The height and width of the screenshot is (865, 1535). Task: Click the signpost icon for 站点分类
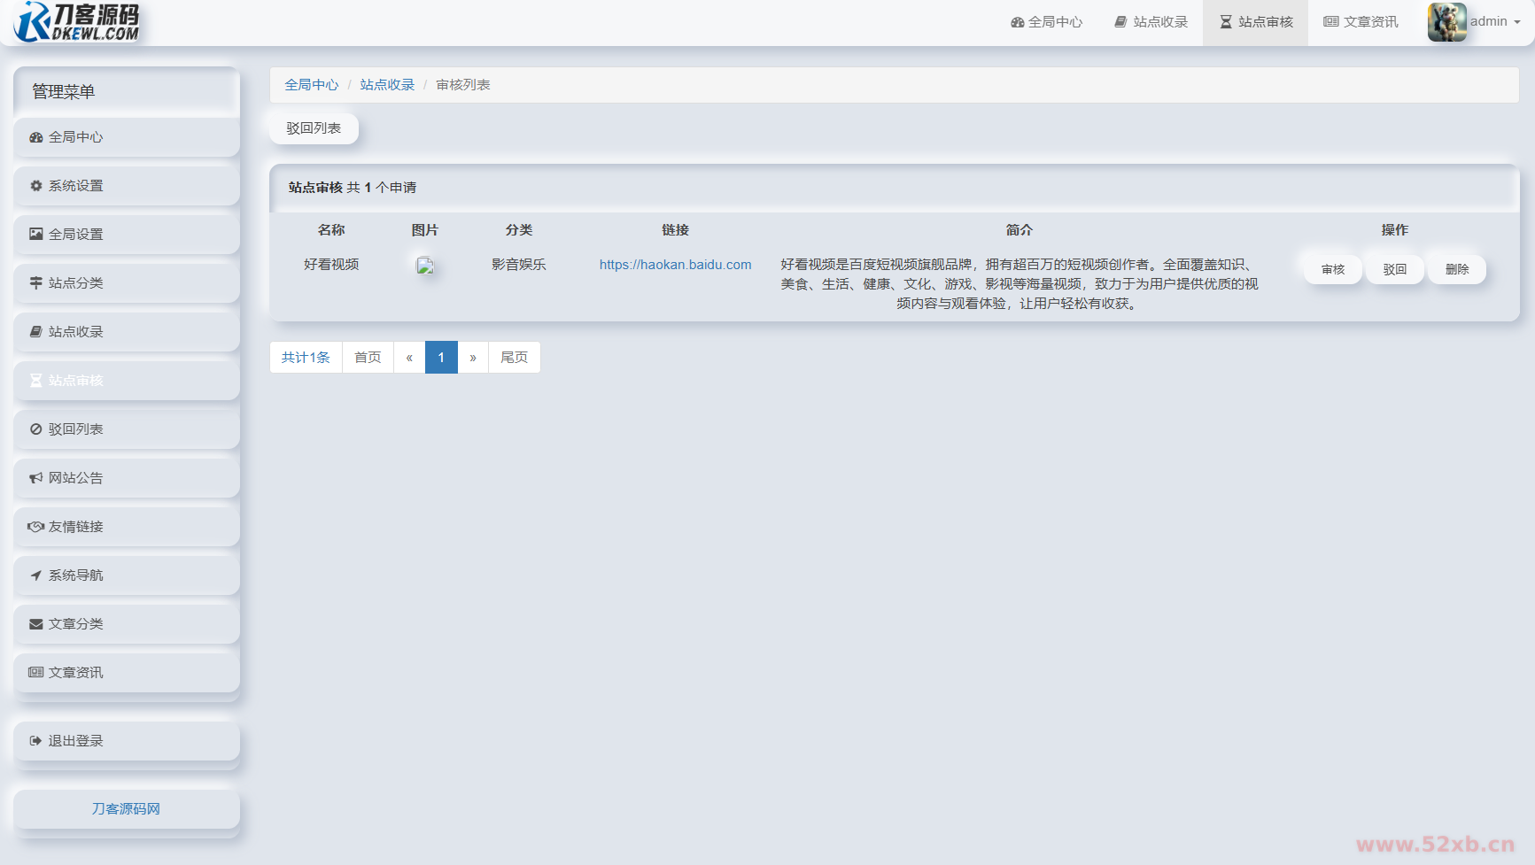35,283
